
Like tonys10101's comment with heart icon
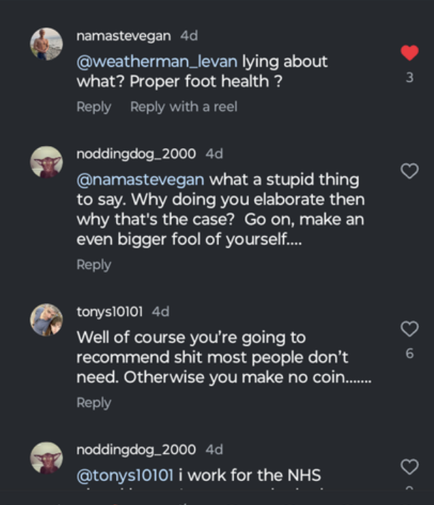tap(409, 329)
